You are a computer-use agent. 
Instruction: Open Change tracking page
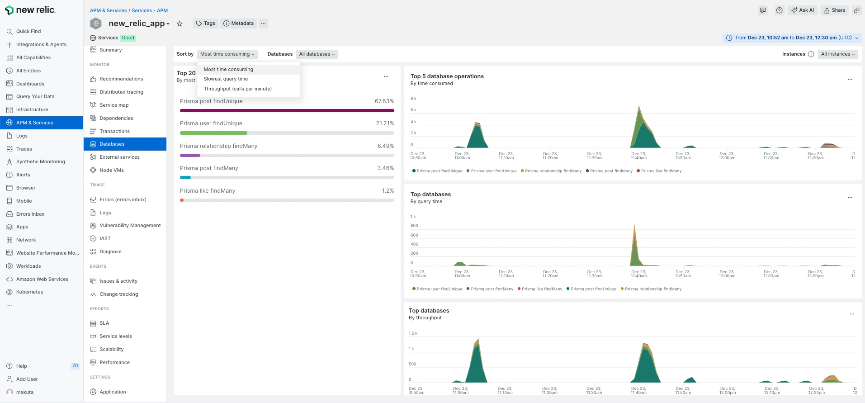[118, 294]
